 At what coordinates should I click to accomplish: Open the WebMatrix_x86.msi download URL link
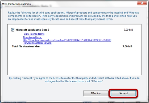tap(67, 42)
